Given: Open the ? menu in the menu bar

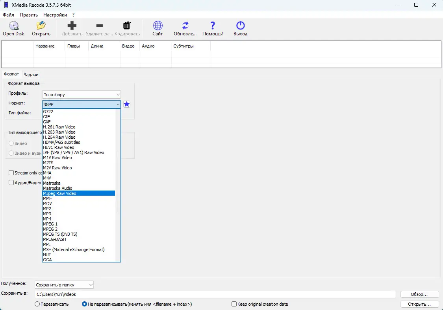Looking at the screenshot, I should 74,15.
